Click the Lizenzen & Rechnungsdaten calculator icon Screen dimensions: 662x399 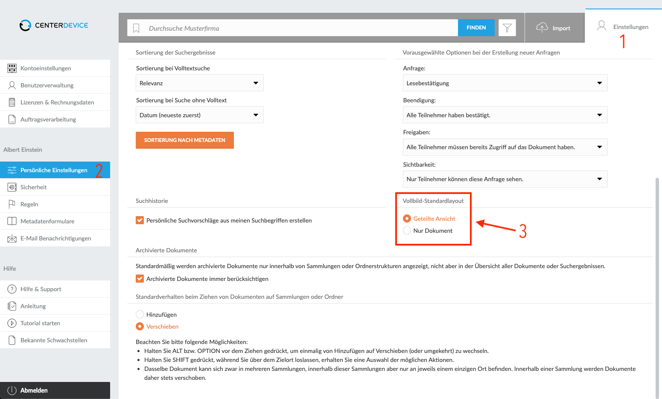pyautogui.click(x=12, y=102)
